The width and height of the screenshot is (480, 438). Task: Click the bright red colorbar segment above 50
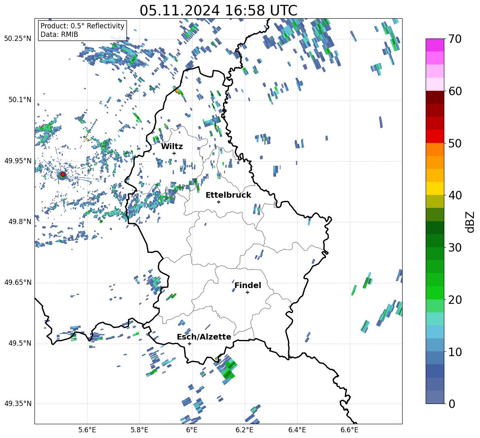click(435, 137)
